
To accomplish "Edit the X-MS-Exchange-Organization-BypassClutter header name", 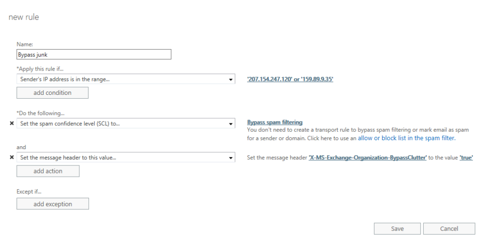I will click(x=367, y=158).
